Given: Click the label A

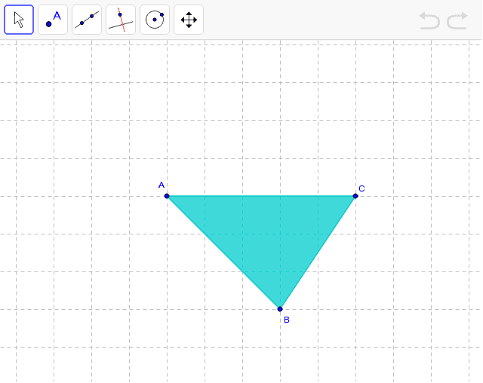Looking at the screenshot, I should [162, 185].
